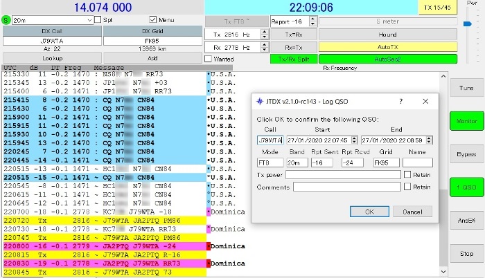Image resolution: width=485 pixels, height=278 pixels.
Task: Click the Rpt Sent field showing -16
Action: tap(321, 163)
